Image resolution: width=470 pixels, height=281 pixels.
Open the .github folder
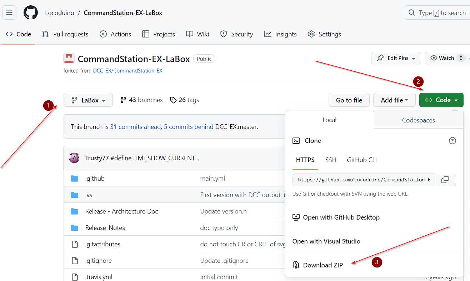(95, 179)
